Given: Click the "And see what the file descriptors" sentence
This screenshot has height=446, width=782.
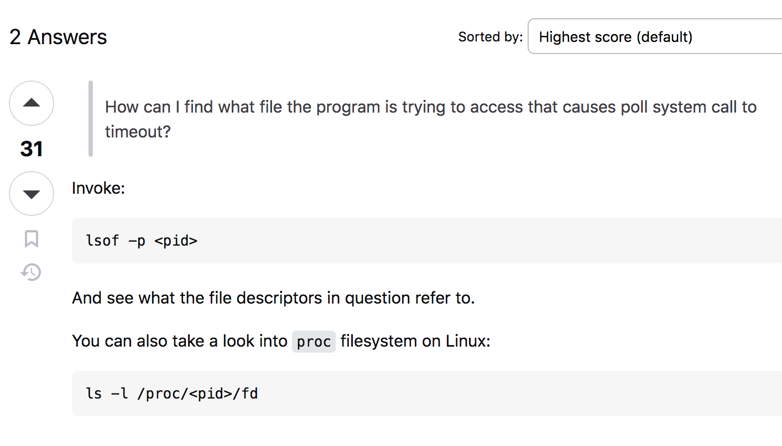Looking at the screenshot, I should click(273, 298).
